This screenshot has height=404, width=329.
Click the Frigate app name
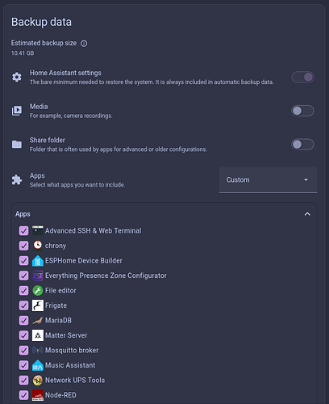(x=56, y=305)
